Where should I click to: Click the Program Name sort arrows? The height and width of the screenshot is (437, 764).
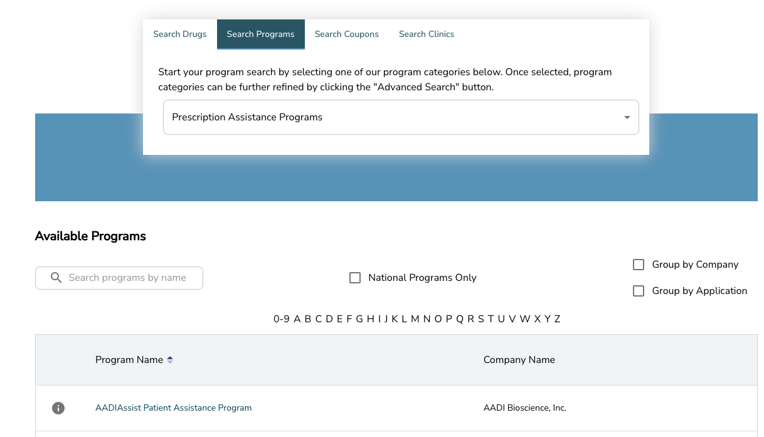[x=170, y=359]
